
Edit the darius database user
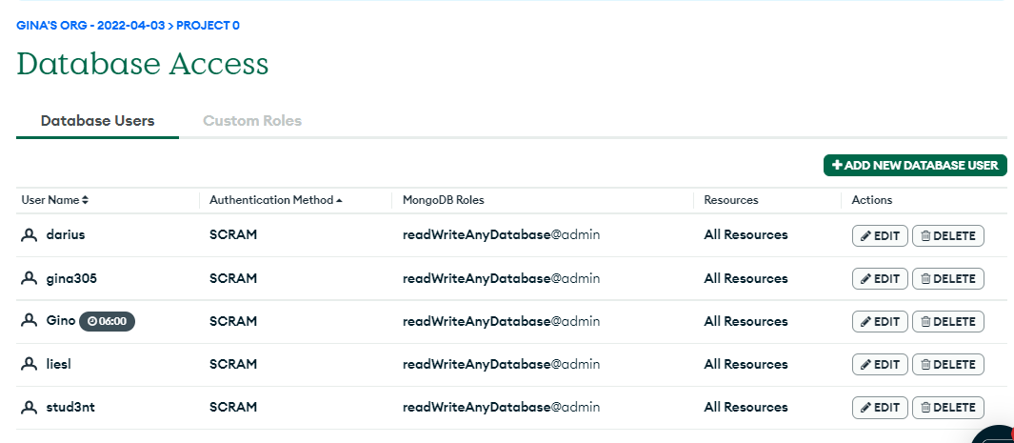tap(880, 235)
